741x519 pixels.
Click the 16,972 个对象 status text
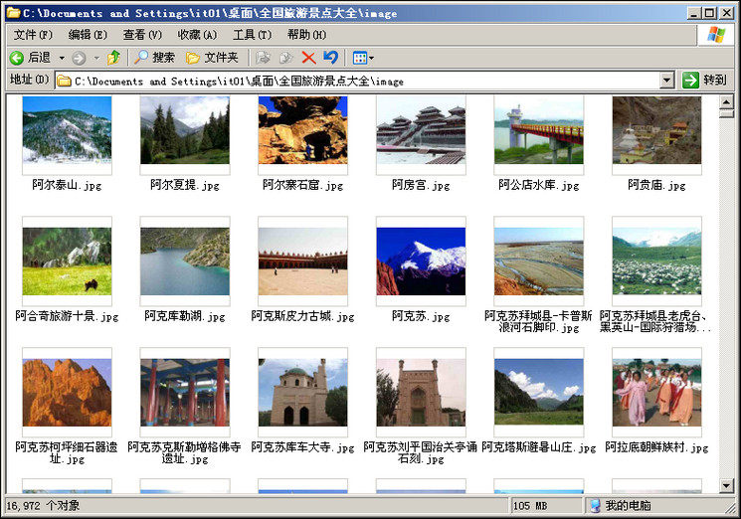(x=43, y=506)
